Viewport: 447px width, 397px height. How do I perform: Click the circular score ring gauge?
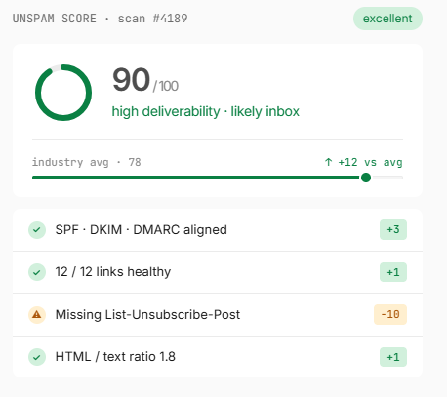coord(63,93)
